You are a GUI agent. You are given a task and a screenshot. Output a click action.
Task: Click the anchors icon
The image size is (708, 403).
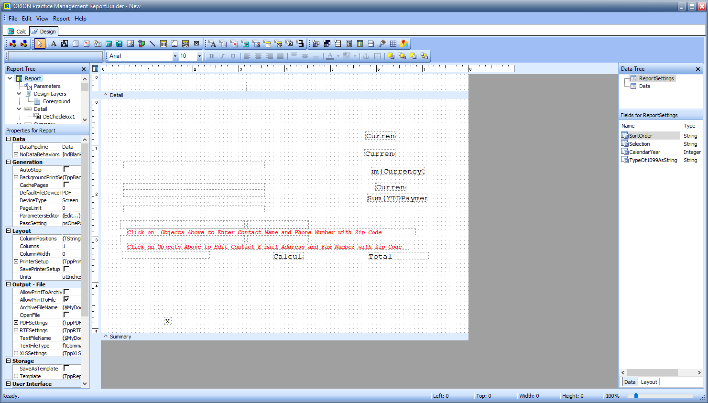click(366, 56)
